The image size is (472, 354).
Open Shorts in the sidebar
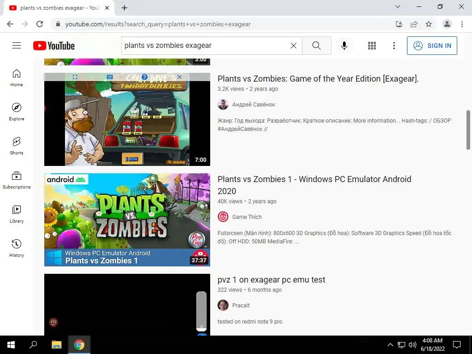coord(17,146)
